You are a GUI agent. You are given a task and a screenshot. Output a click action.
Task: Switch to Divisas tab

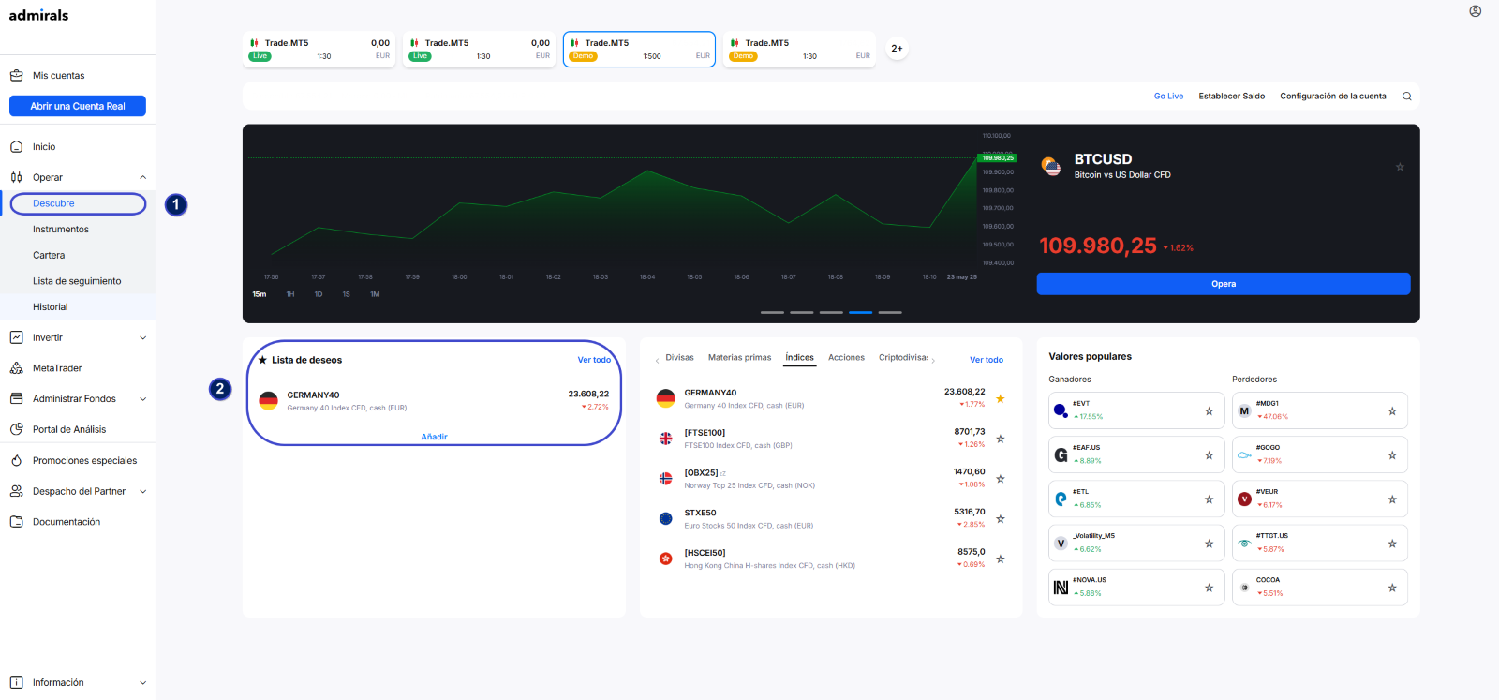(679, 358)
